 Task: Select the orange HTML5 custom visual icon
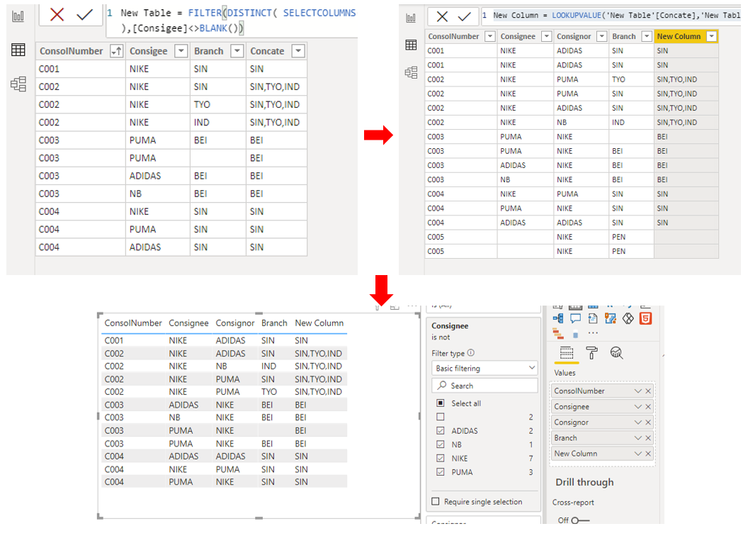point(645,318)
